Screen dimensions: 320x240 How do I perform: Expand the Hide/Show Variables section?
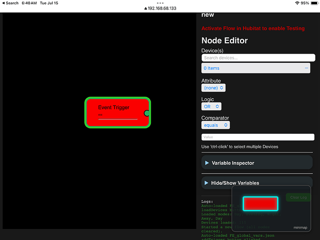[257, 183]
